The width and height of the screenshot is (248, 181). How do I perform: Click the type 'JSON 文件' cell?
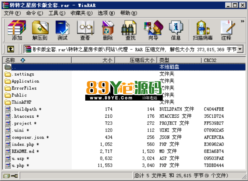(170, 137)
